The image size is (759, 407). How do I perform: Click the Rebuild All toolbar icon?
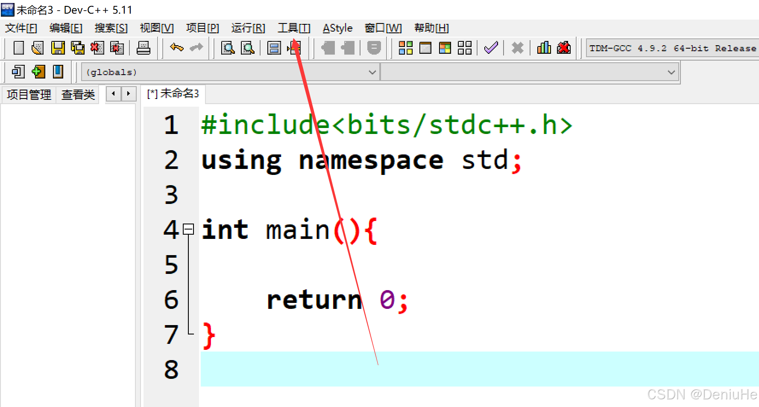[465, 48]
